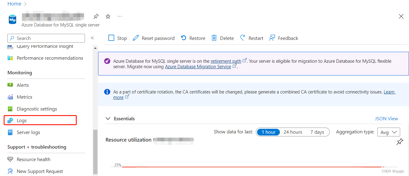The image size is (409, 176).
Task: Pin the server page to dashboard
Action: [96, 16]
